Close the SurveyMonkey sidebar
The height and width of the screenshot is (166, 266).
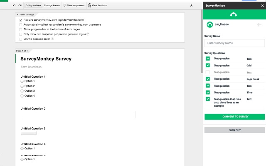(x=262, y=5)
